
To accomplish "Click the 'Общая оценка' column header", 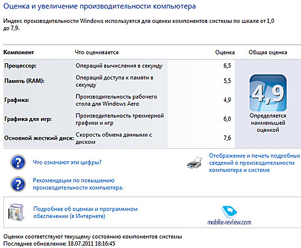I will pyautogui.click(x=268, y=52).
